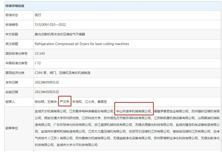
Task: Select 德哈哈压缩机江苏有限公司 text
Action: (191, 131)
